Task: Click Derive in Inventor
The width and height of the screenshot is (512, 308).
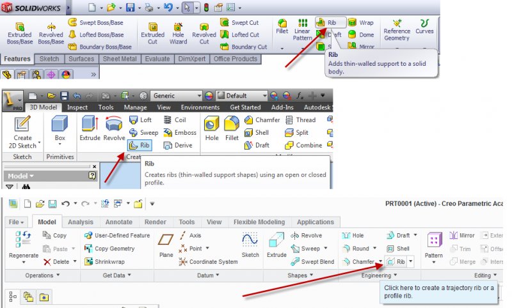Action: pos(178,145)
